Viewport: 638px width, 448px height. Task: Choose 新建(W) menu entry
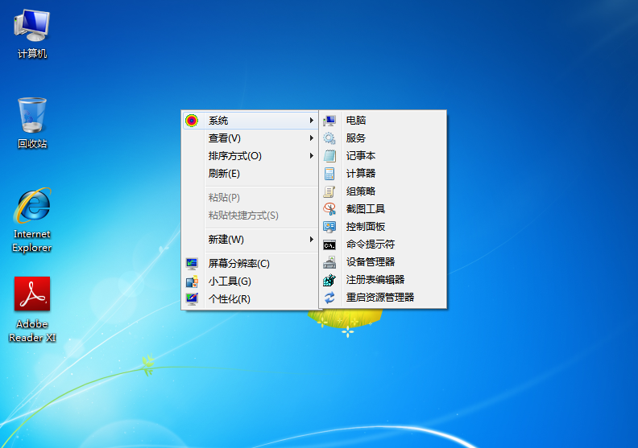pyautogui.click(x=251, y=240)
